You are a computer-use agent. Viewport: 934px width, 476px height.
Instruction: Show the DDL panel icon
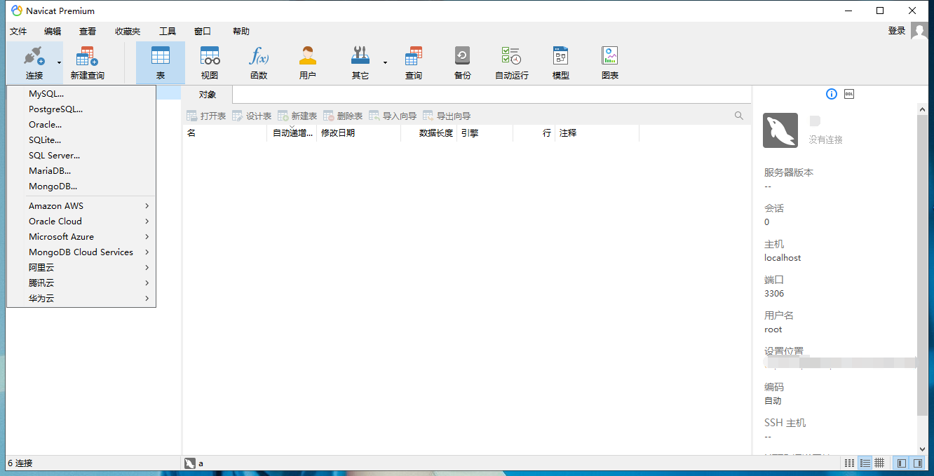[849, 94]
